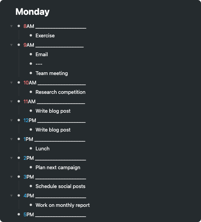Collapse the 3PM disclosure triangle
This screenshot has height=222, width=201.
(11, 177)
